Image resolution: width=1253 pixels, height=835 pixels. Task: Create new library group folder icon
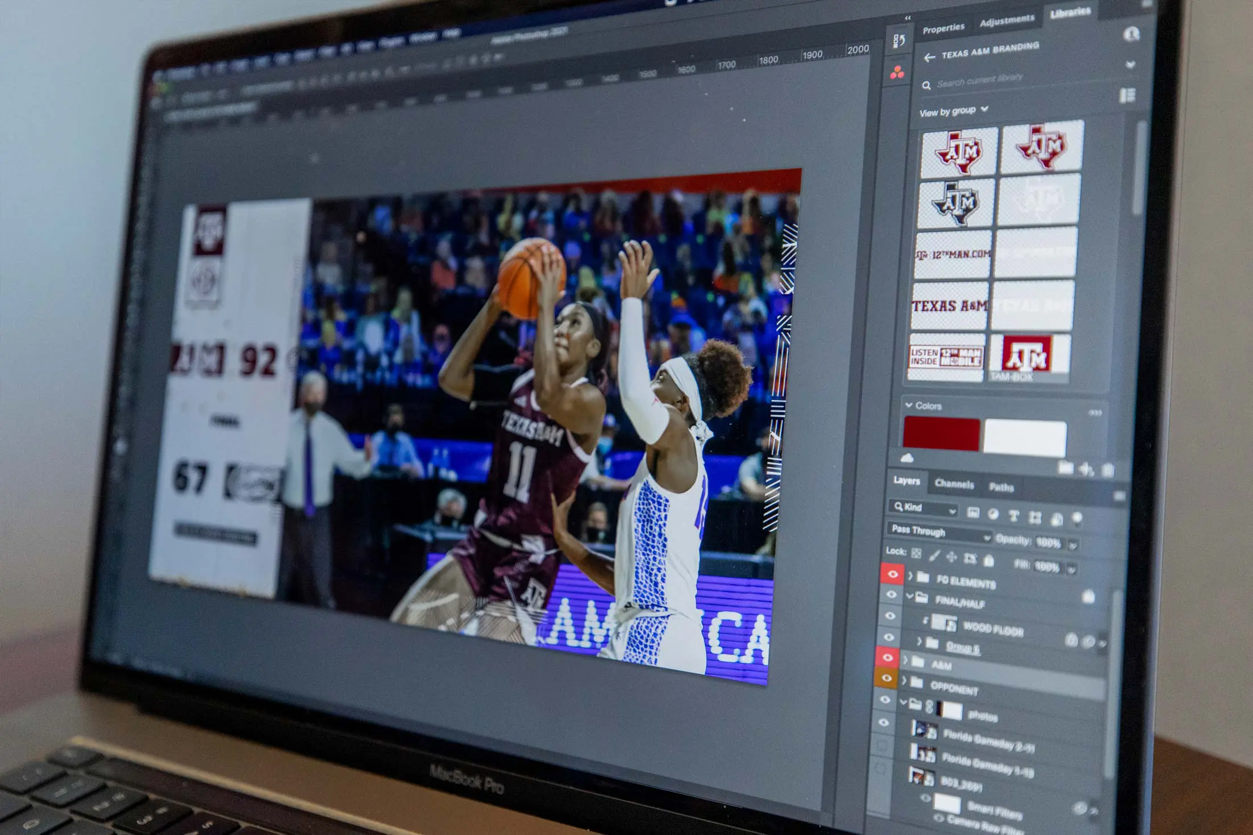[1065, 467]
